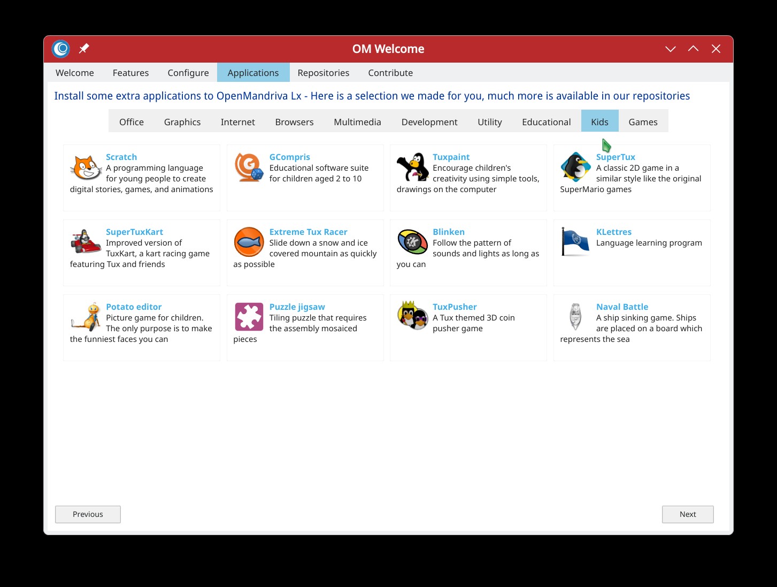777x587 pixels.
Task: Open the Contribute tab
Action: click(x=390, y=73)
